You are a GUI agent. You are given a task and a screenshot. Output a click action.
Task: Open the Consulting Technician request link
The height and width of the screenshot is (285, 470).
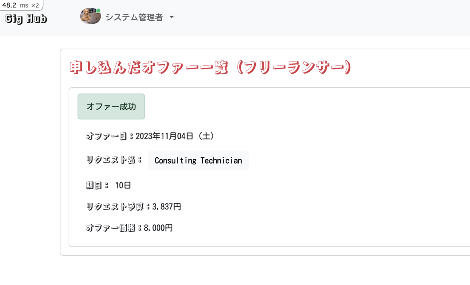(198, 161)
